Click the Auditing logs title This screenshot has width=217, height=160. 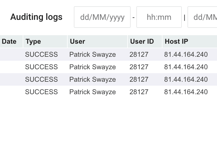(36, 17)
